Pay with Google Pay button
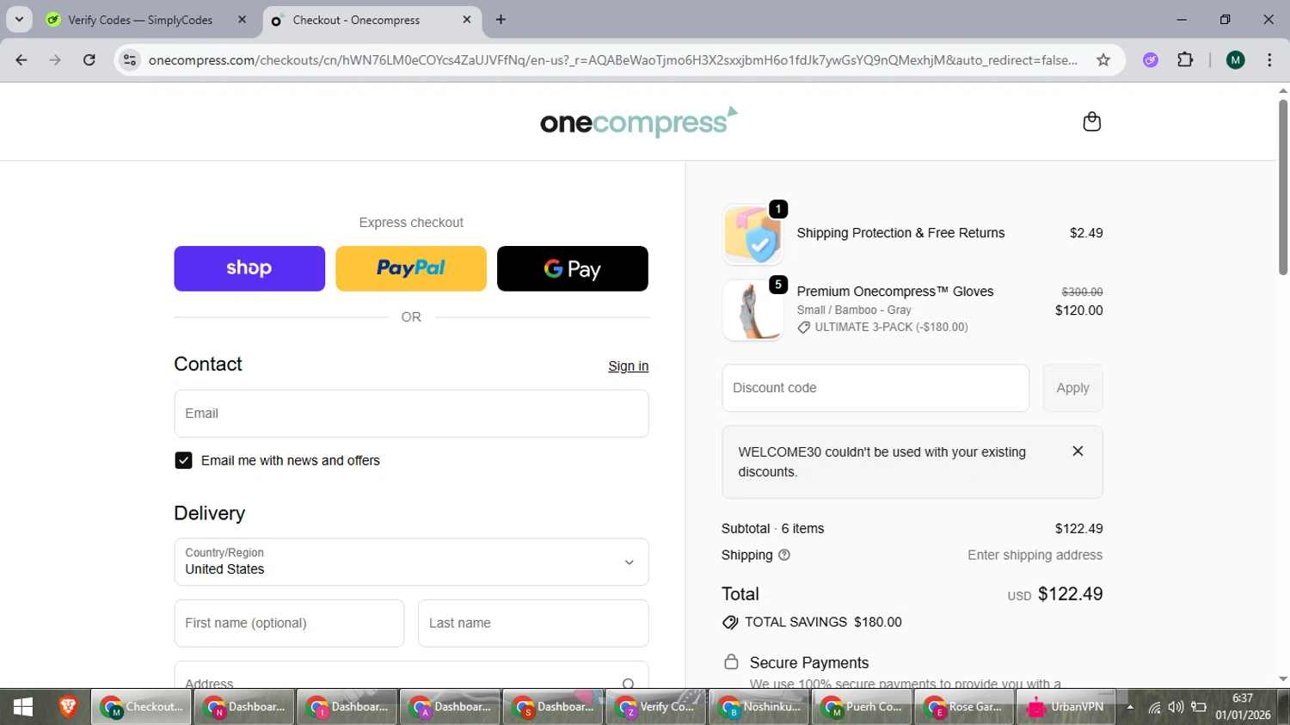Viewport: 1290px width, 725px height. 573,268
